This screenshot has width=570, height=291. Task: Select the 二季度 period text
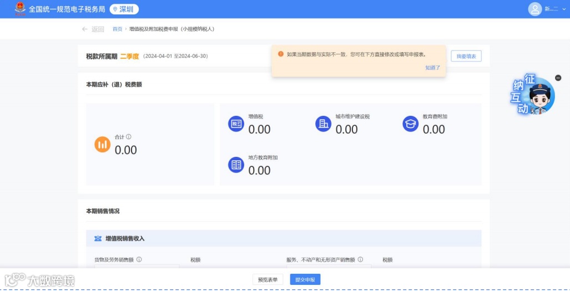130,56
